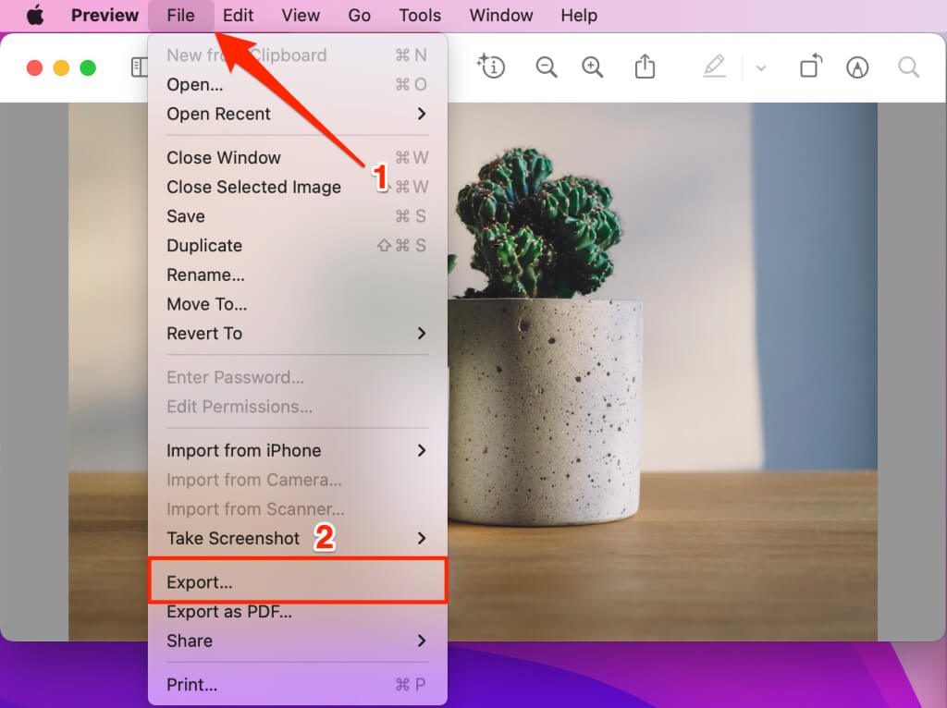
Task: Show the Markup toolbar icon
Action: tap(857, 67)
